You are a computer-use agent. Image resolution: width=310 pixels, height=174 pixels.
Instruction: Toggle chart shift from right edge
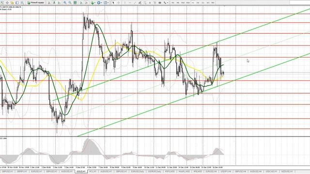click(86, 3)
